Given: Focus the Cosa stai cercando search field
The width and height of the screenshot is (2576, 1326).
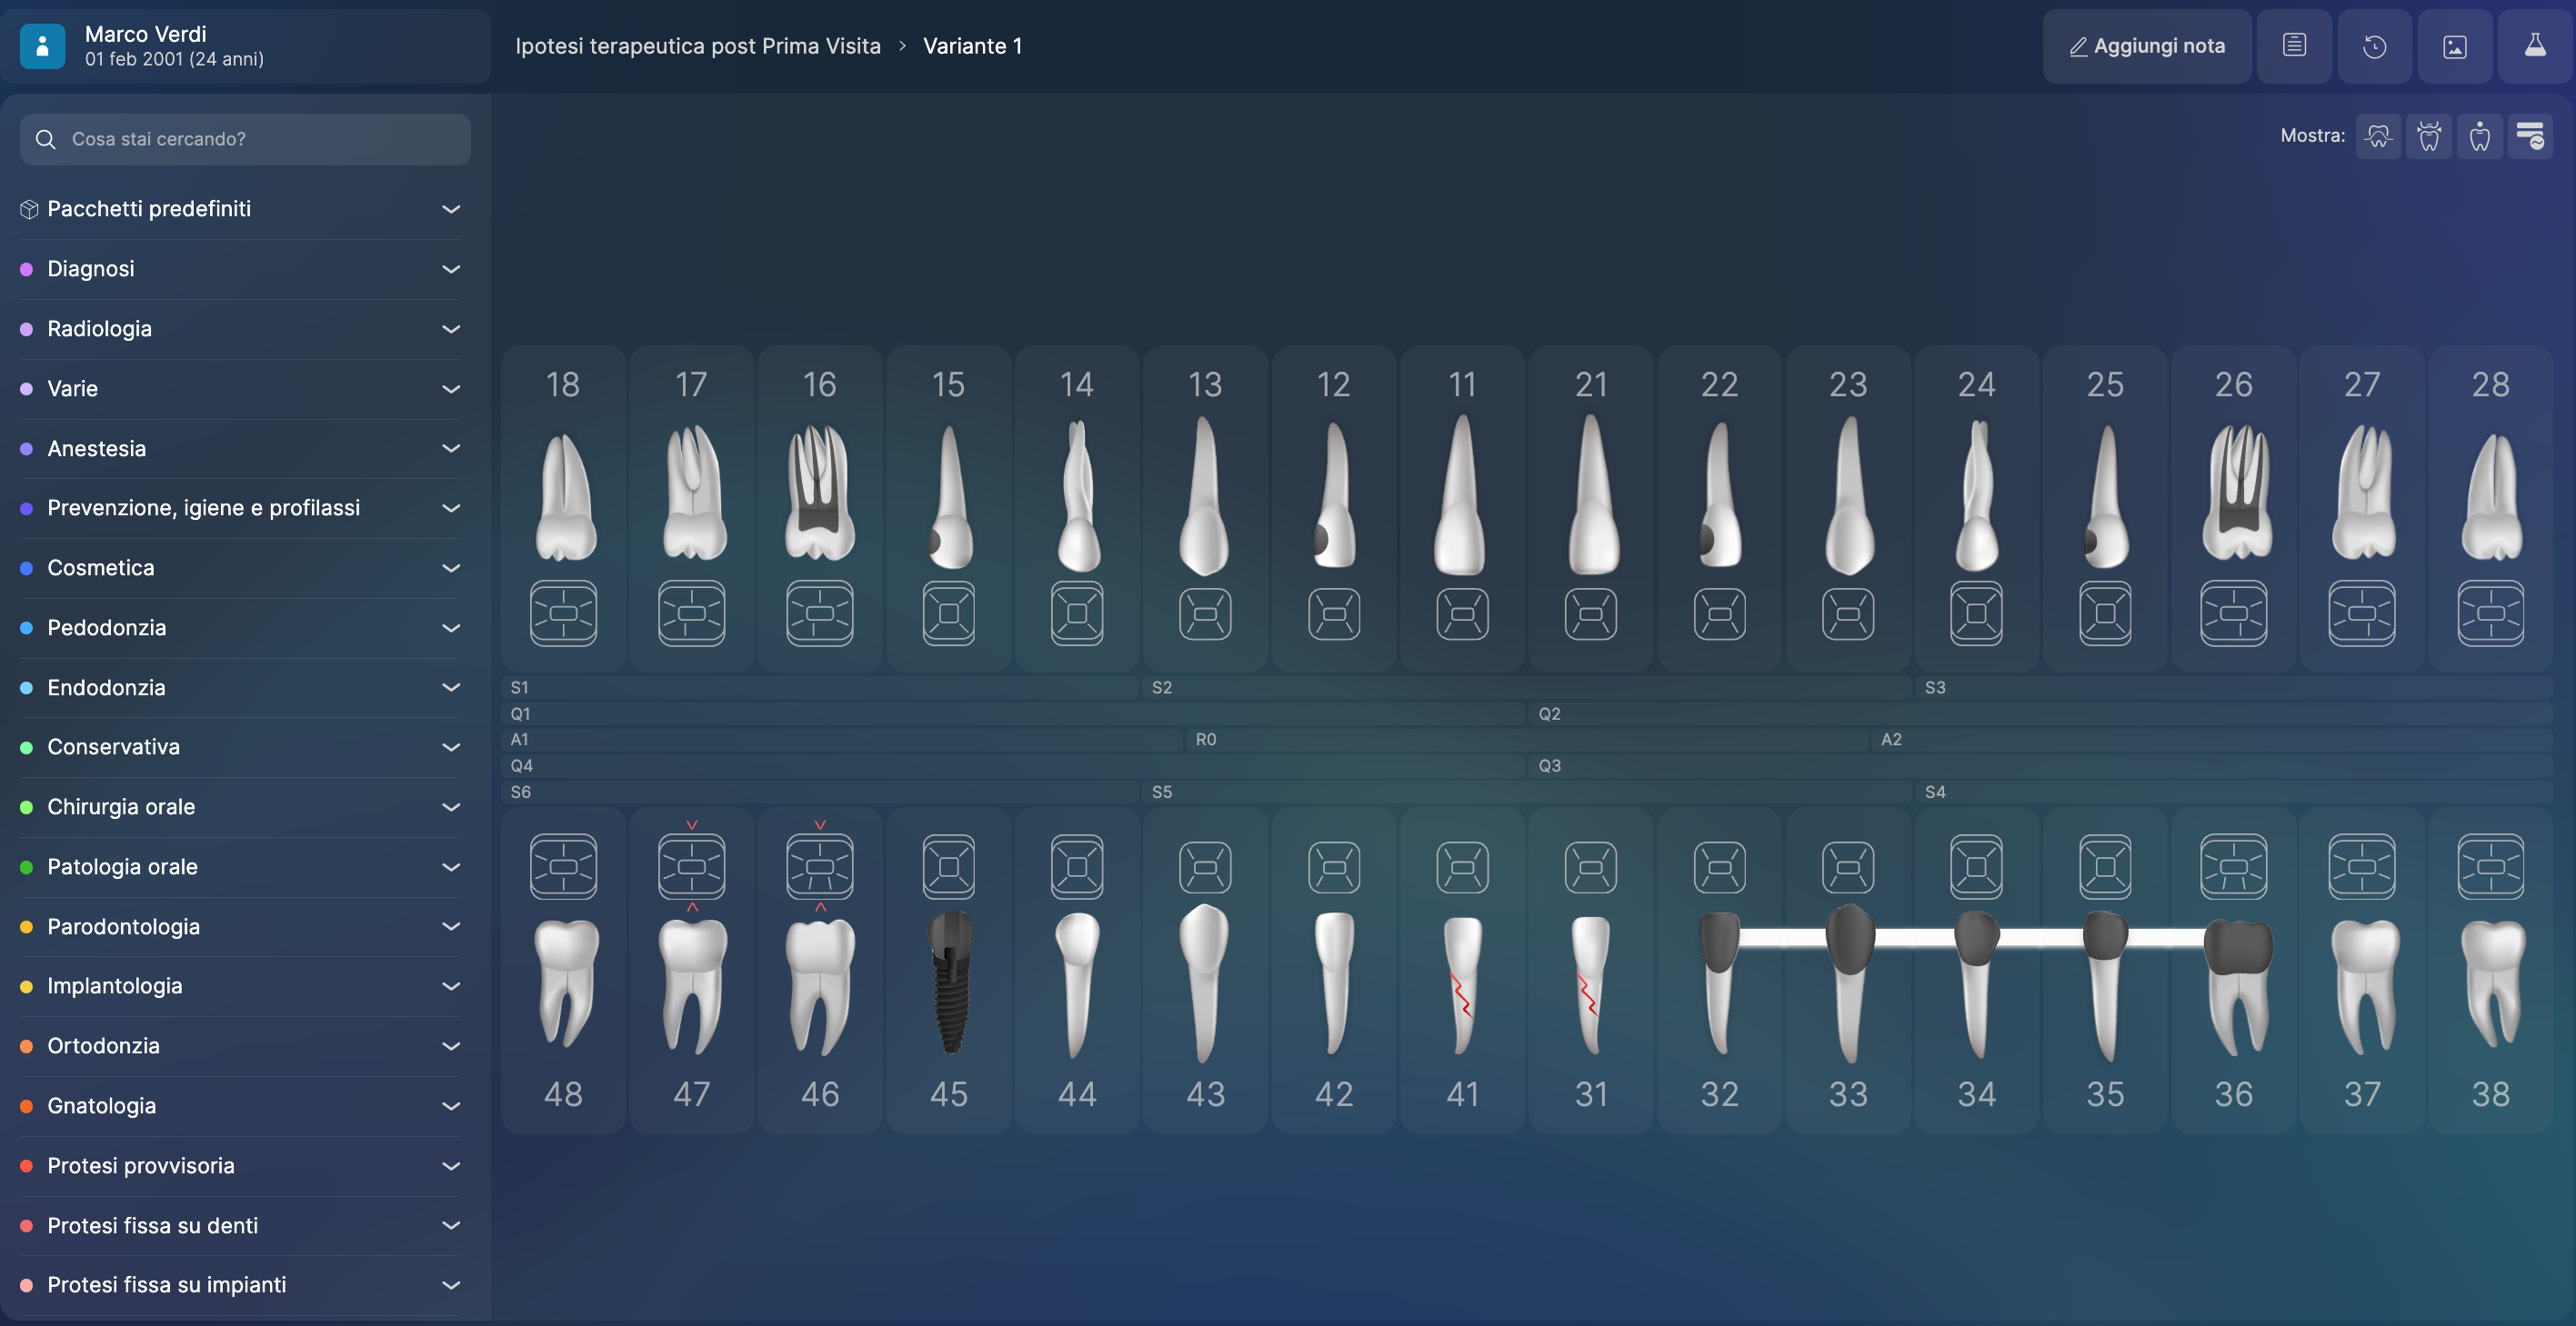Looking at the screenshot, I should pyautogui.click(x=260, y=139).
